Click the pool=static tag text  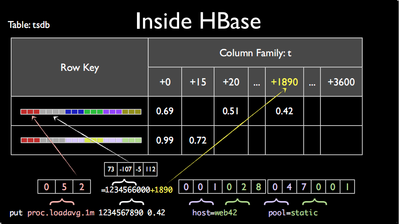(293, 213)
